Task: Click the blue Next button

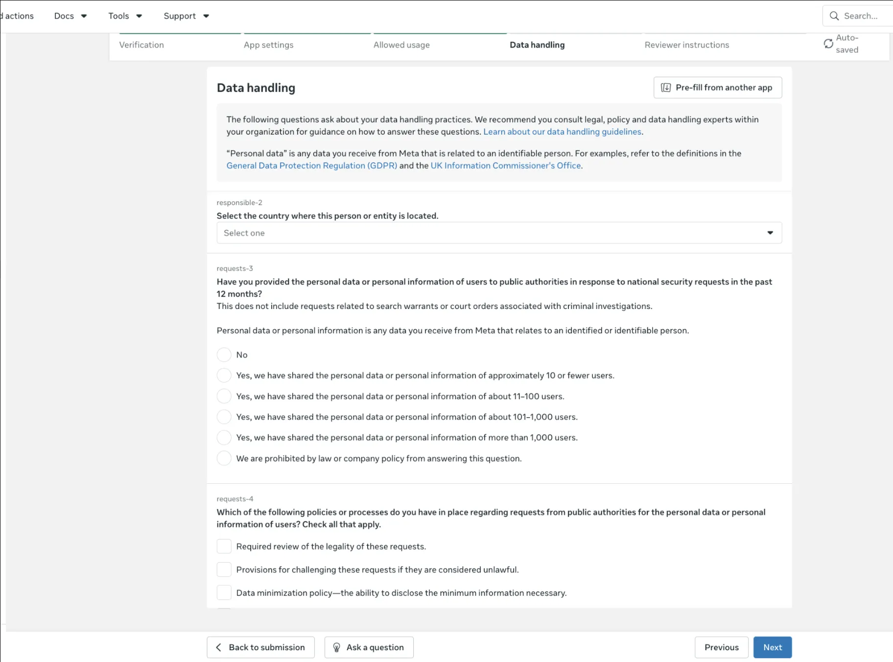Action: (772, 647)
